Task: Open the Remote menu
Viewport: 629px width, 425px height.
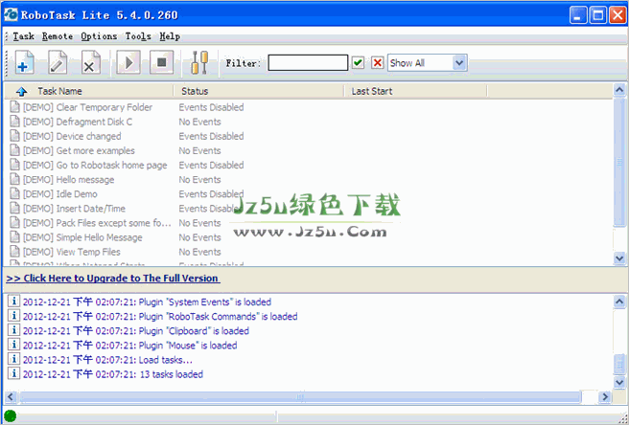Action: pos(58,36)
